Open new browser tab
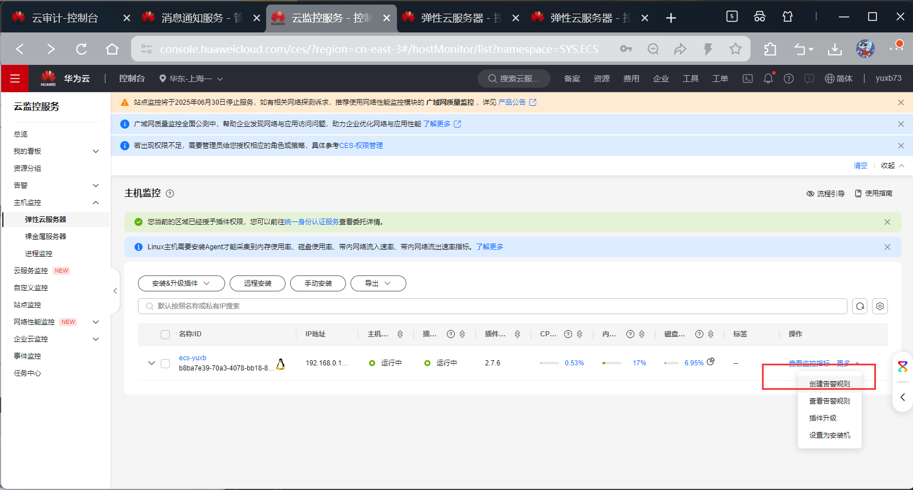Screen dimensions: 913x490 coord(671,18)
